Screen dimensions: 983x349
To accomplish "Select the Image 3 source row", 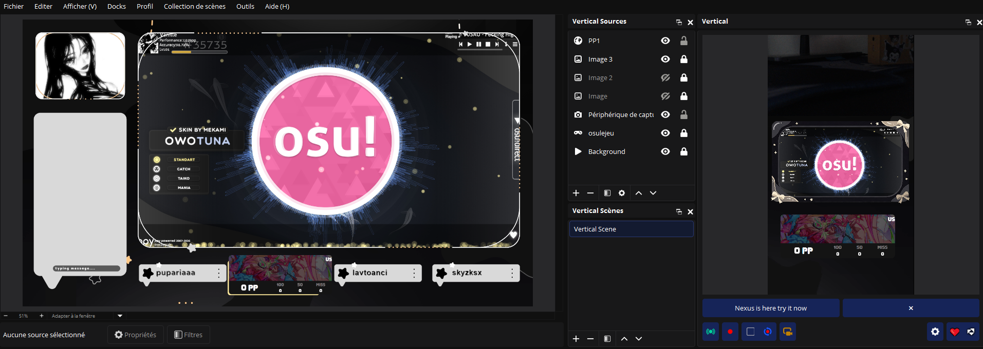I will [x=631, y=59].
